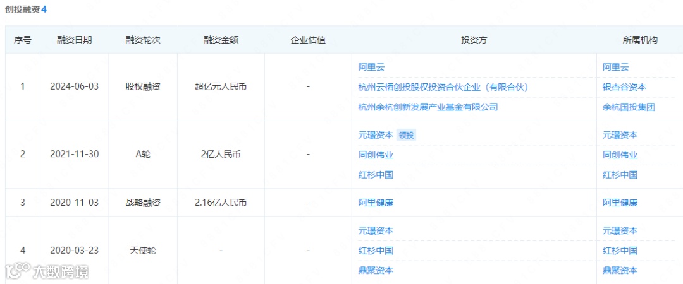Click the 融资轮次 column header
The width and height of the screenshot is (683, 284).
143,40
